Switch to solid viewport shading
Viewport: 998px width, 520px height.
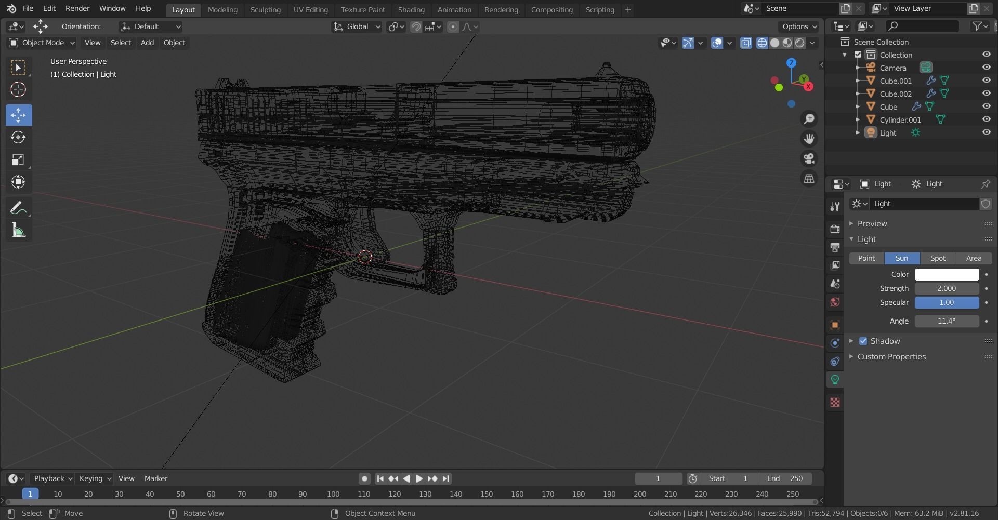[774, 43]
